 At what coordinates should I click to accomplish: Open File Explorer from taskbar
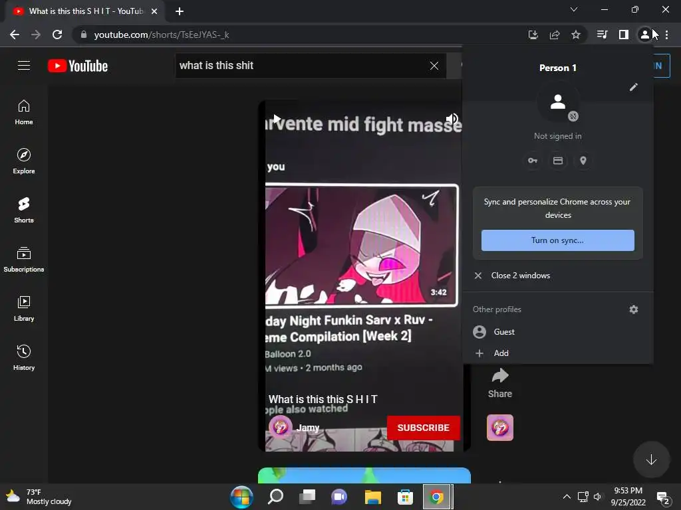coord(372,497)
